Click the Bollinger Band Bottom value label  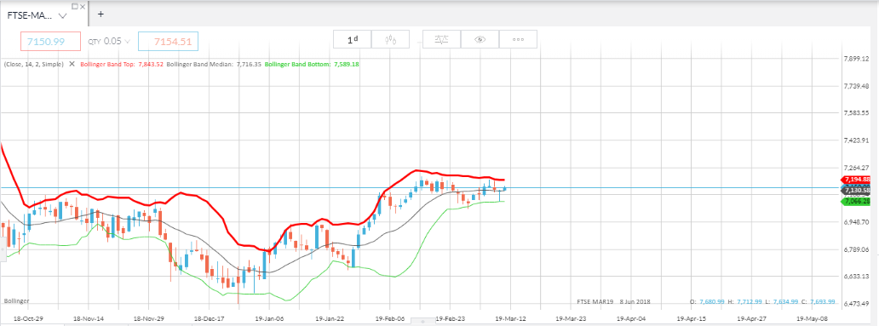(x=311, y=64)
